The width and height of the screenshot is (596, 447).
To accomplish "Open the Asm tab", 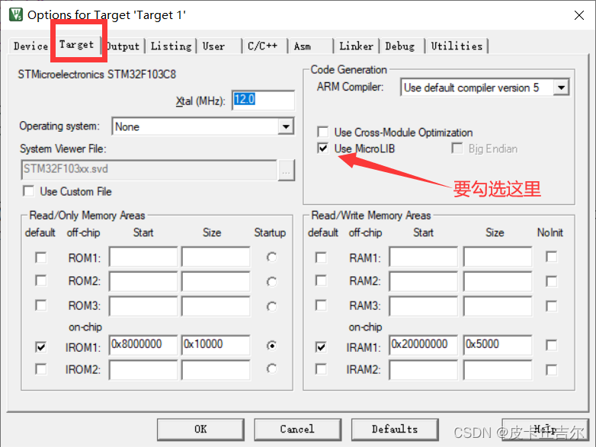I will pyautogui.click(x=310, y=46).
